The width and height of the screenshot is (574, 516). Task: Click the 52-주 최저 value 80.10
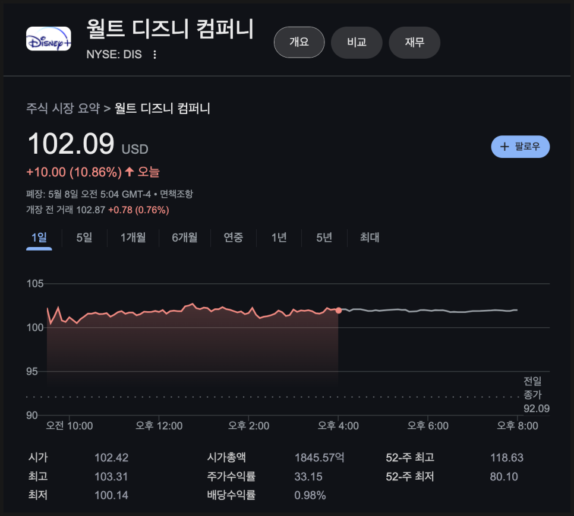pos(504,476)
